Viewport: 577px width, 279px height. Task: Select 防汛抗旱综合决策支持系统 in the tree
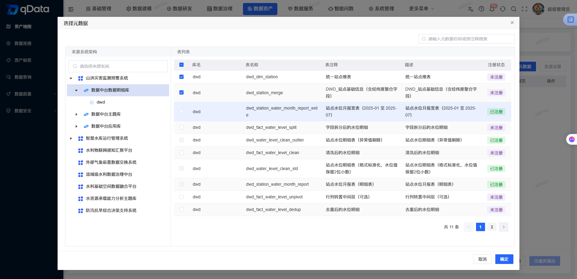111,211
